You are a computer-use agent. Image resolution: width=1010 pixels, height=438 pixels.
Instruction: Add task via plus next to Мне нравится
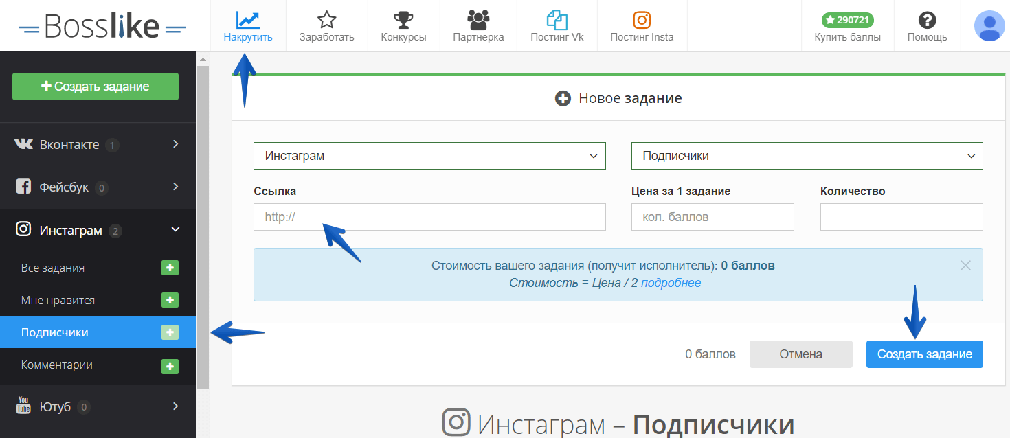pyautogui.click(x=170, y=300)
